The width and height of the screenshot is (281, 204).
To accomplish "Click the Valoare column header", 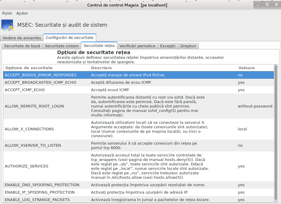I will pyautogui.click(x=255, y=68).
